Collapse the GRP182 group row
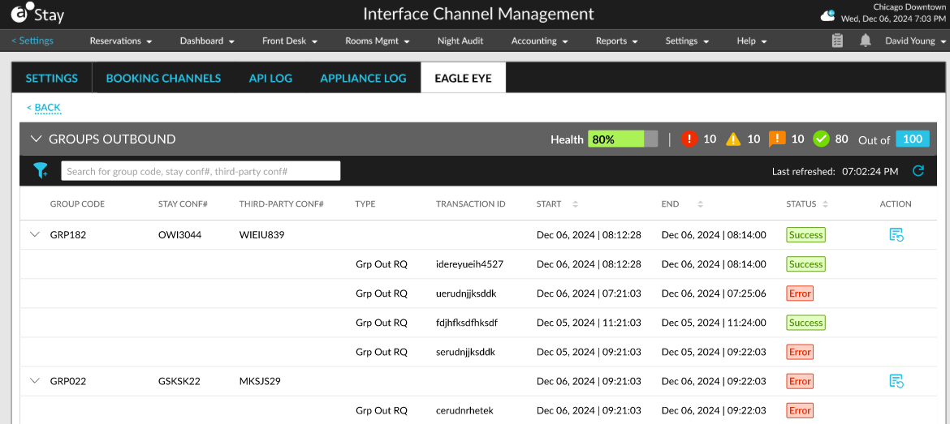 (35, 234)
